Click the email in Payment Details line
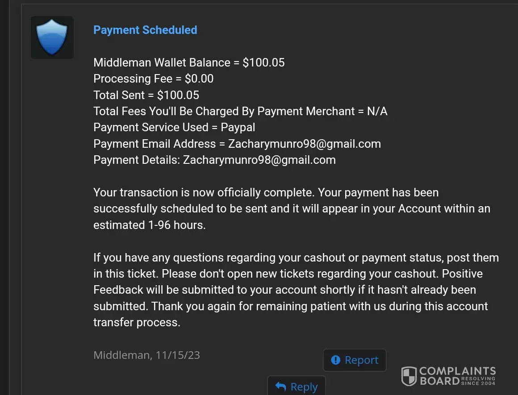 (259, 160)
